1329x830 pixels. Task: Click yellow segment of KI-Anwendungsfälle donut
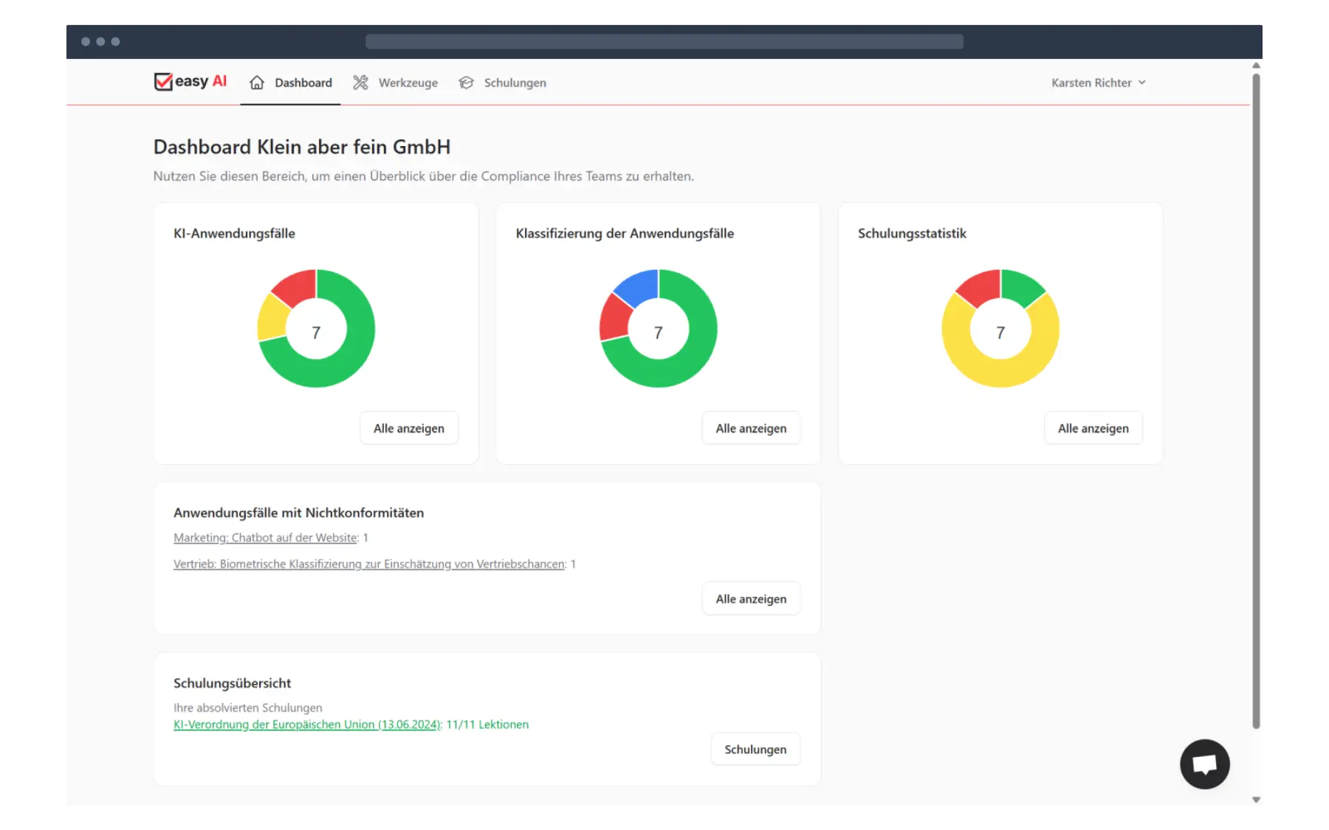272,319
